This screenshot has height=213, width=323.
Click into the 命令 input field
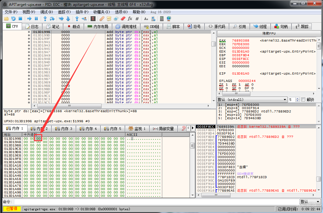156,202
